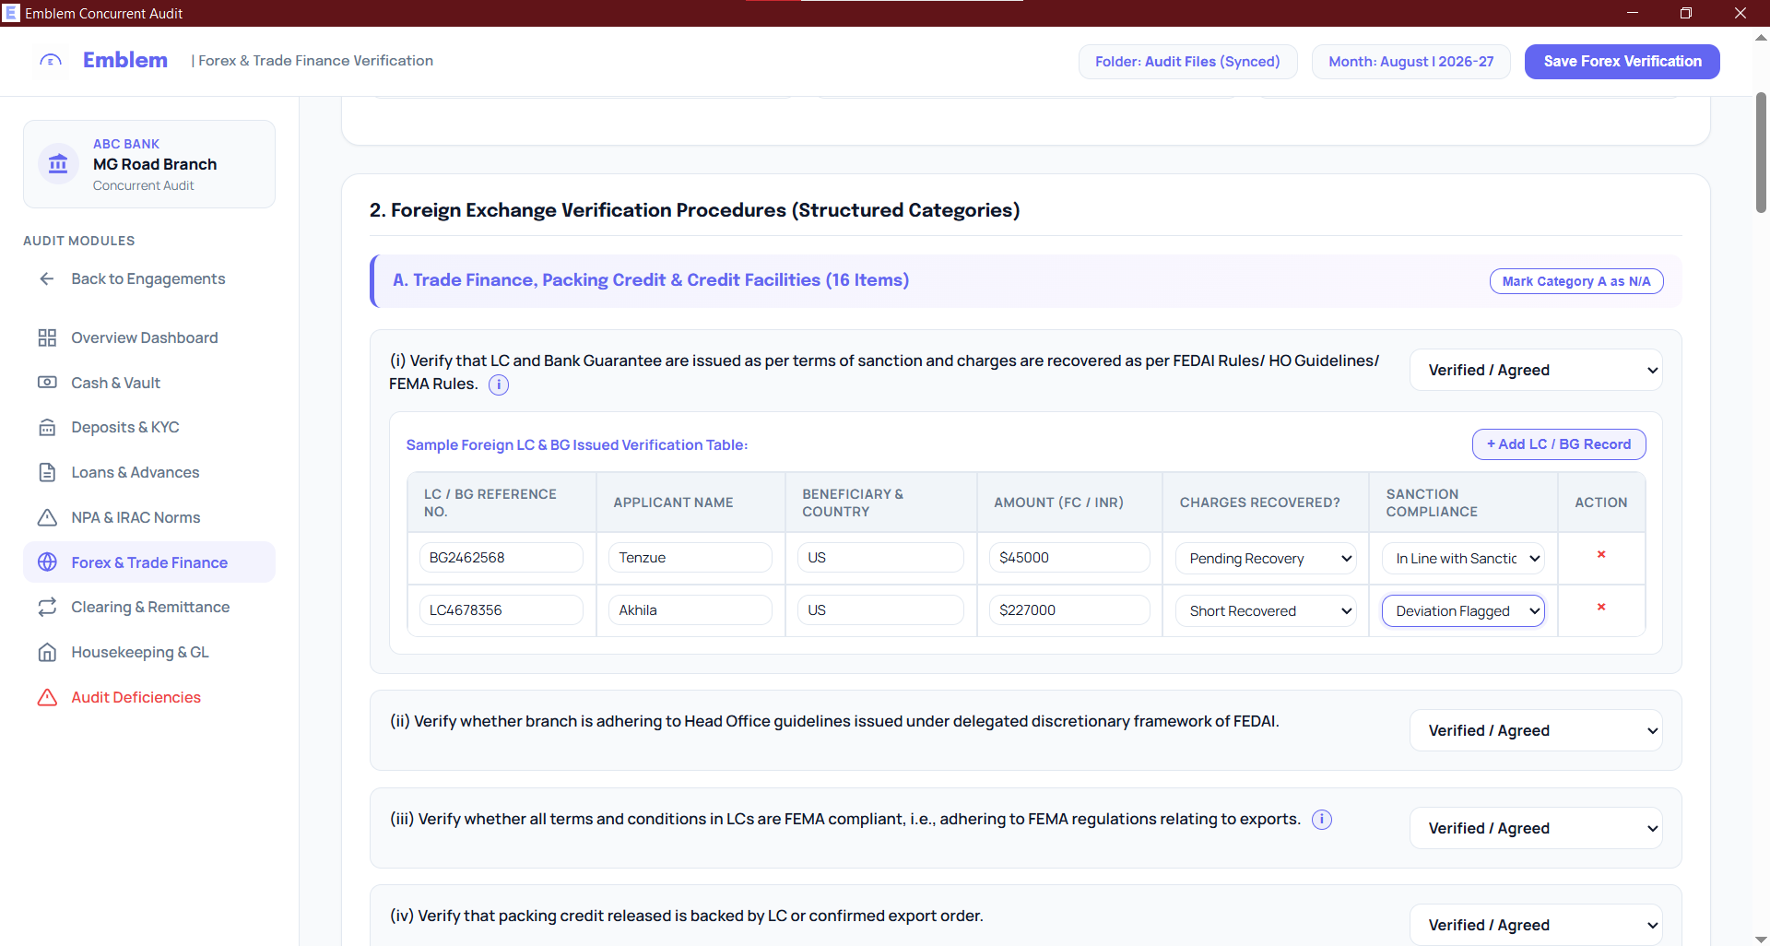Click the Cash & Vault banknote icon
This screenshot has width=1770, height=946.
(x=47, y=383)
